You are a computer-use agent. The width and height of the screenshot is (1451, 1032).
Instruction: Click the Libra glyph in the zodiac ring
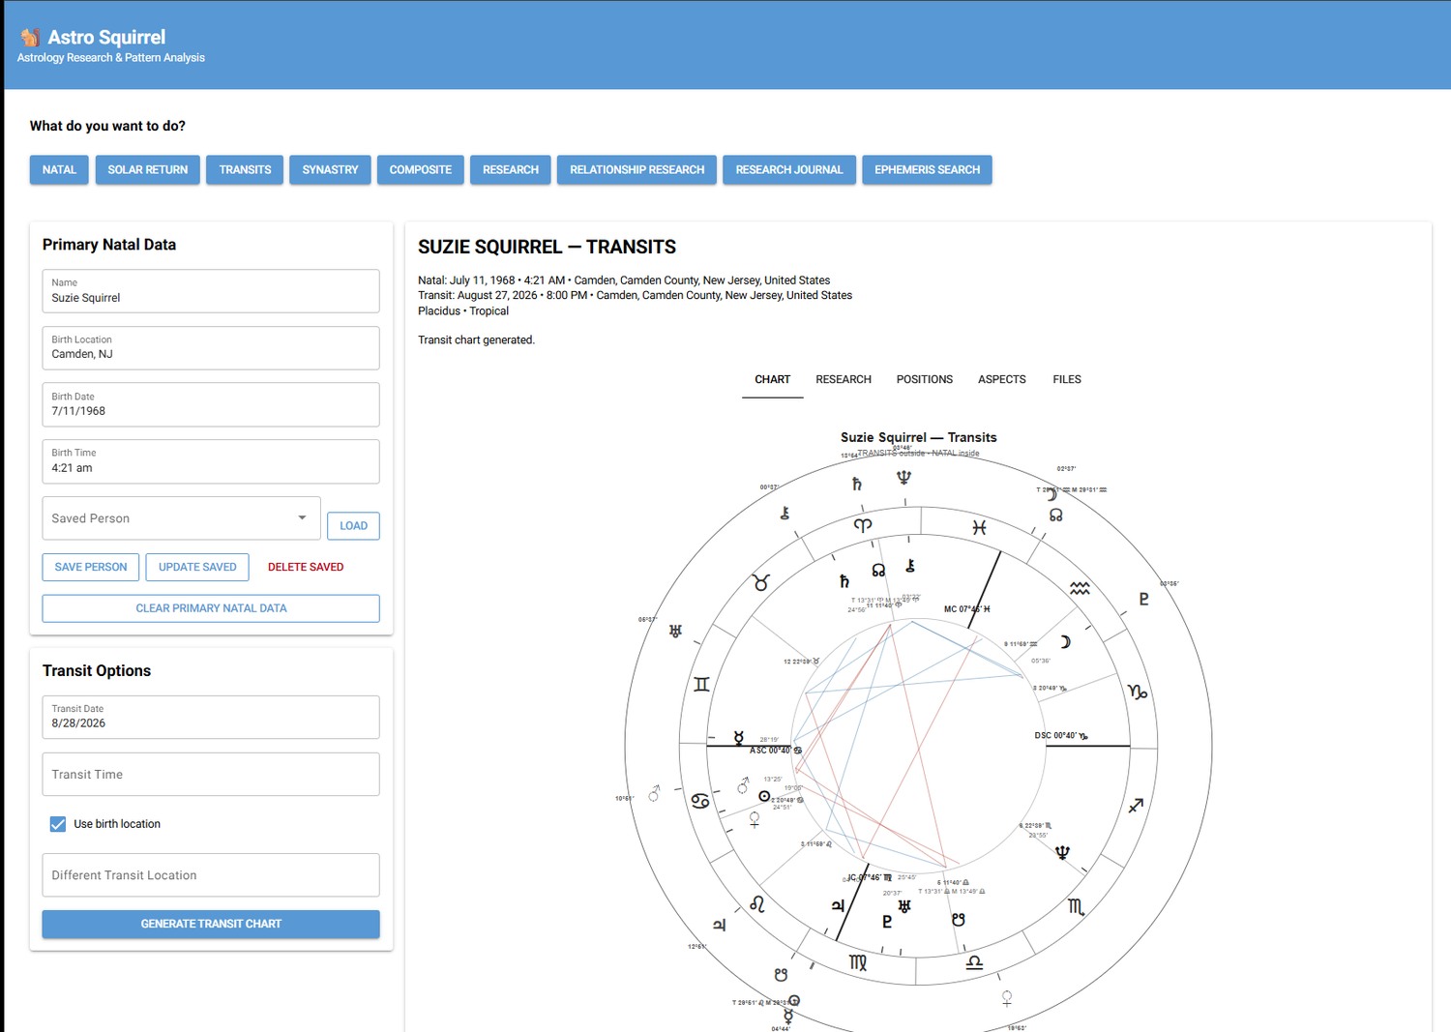pyautogui.click(x=974, y=961)
